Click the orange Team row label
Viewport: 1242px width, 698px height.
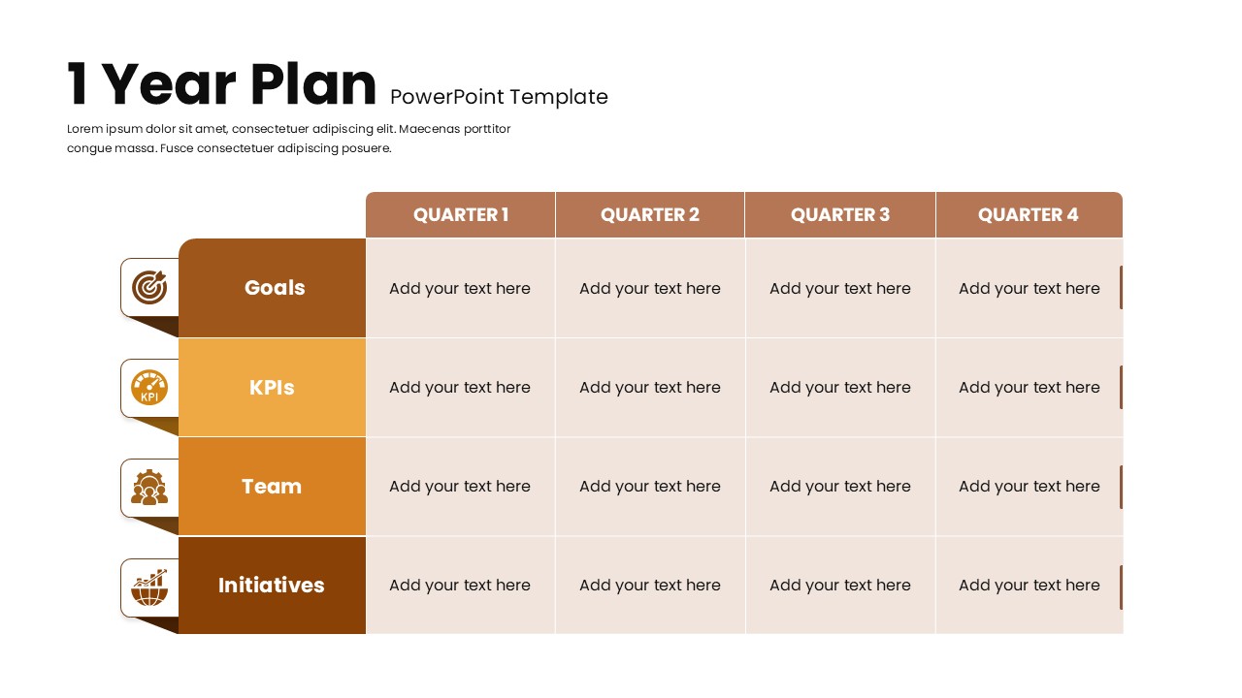(272, 487)
